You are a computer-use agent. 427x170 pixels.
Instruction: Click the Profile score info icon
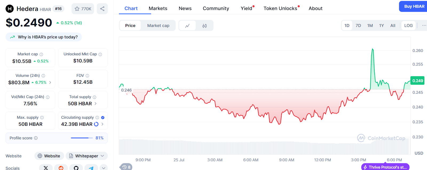pos(36,138)
